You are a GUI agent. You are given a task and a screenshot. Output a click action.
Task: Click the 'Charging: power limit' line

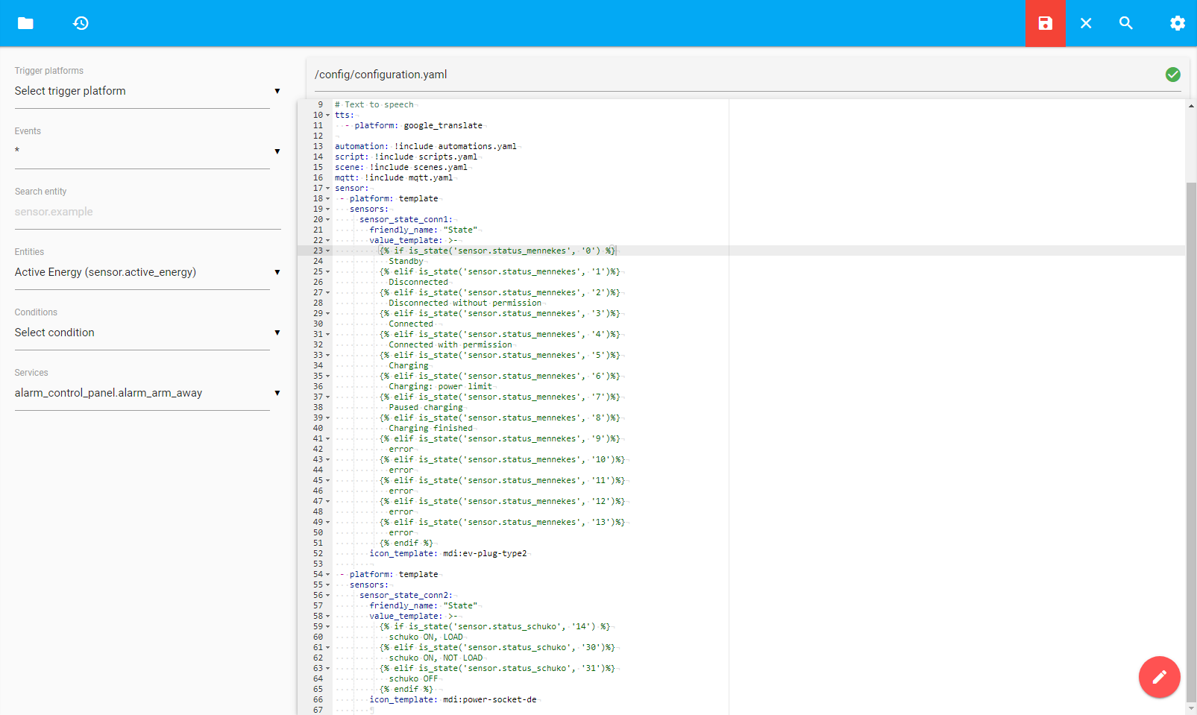440,386
